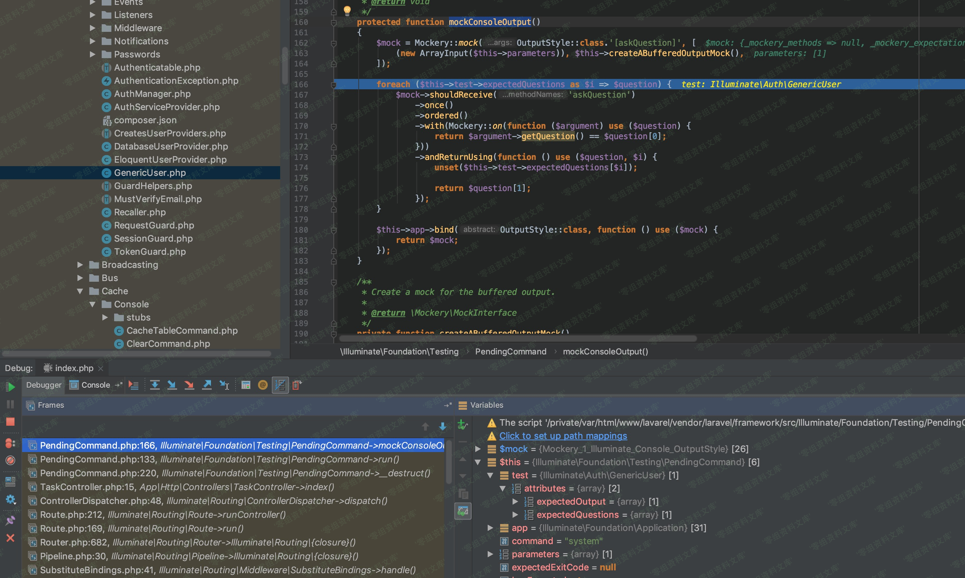Click PendingCommand in the editor breadcrumb
This screenshot has width=965, height=578.
point(510,352)
